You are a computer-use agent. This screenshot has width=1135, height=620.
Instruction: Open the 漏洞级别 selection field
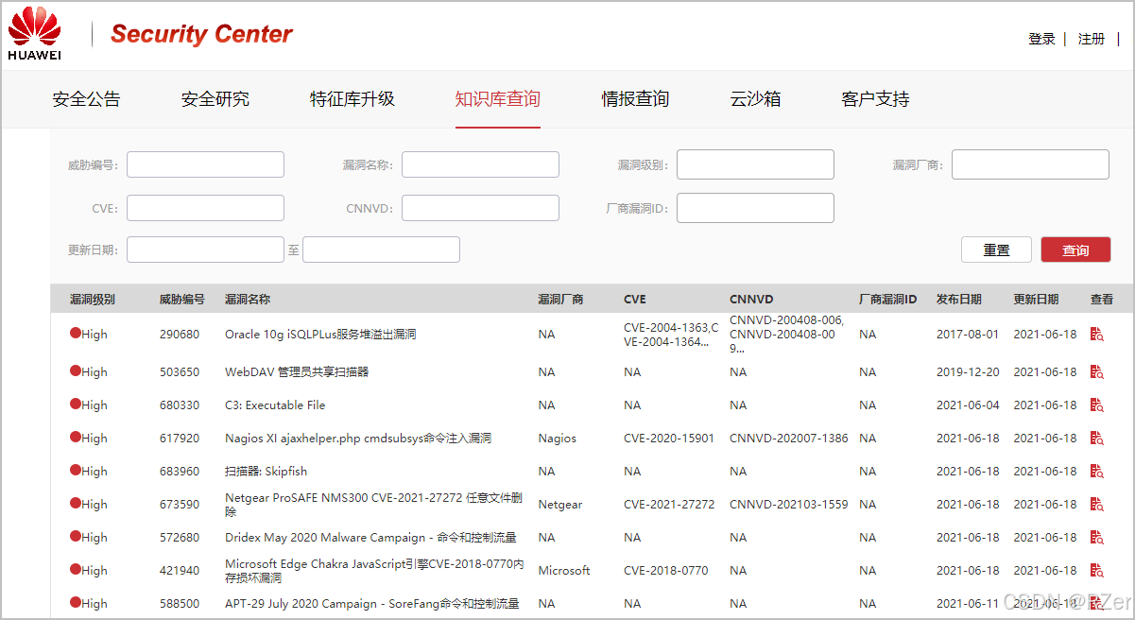(x=755, y=164)
